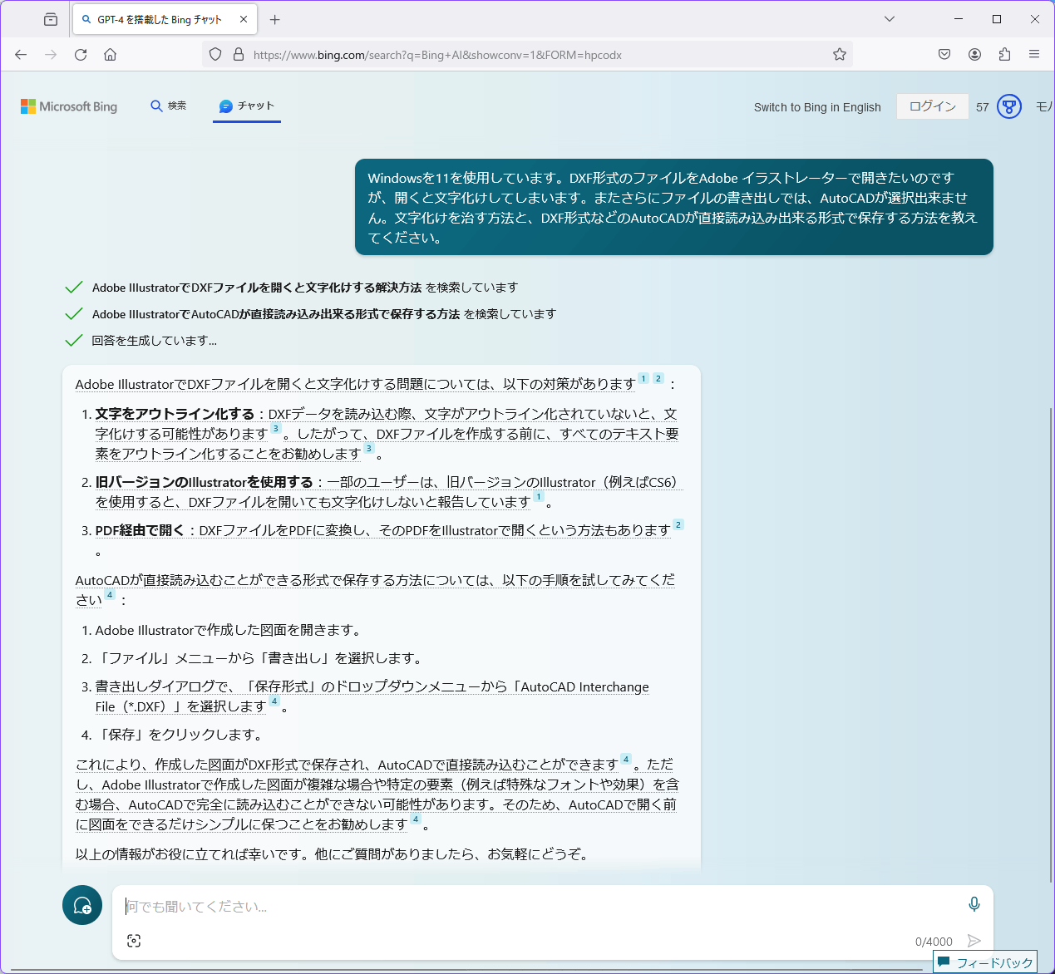Open Firefox account profile icon
Viewport: 1055px width, 974px height.
tap(974, 55)
